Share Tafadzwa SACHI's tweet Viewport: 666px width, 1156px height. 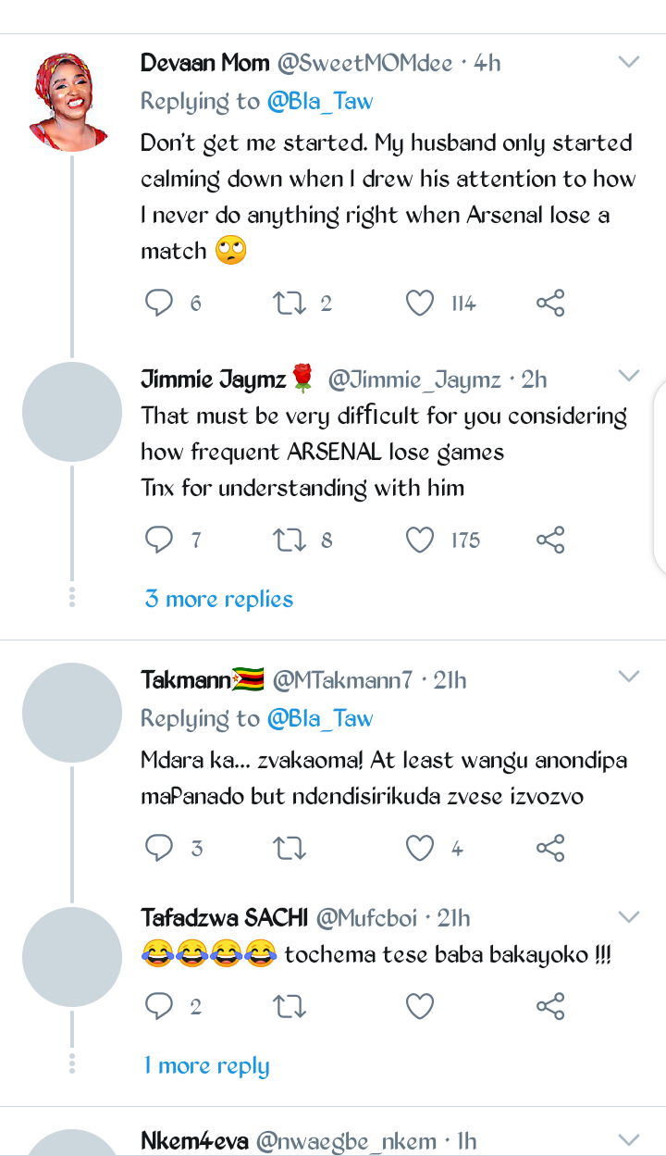(x=550, y=1006)
